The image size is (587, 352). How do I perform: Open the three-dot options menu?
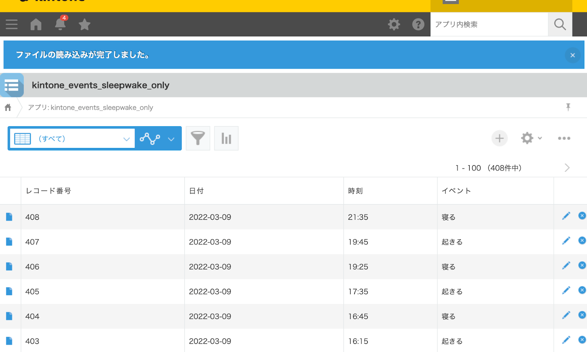[x=564, y=138]
